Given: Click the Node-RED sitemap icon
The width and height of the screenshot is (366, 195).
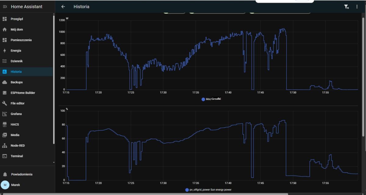Looking at the screenshot, I should 5,146.
